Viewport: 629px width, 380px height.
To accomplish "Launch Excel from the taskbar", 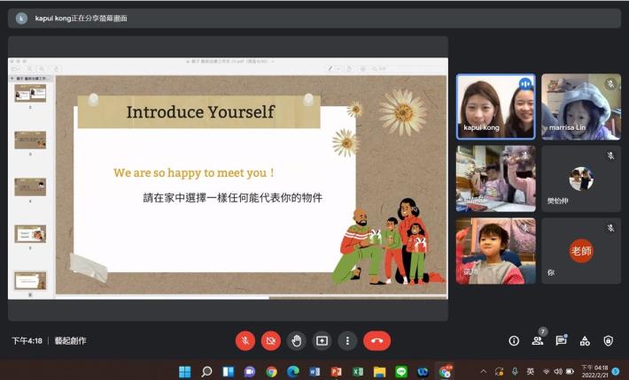I will point(358,371).
